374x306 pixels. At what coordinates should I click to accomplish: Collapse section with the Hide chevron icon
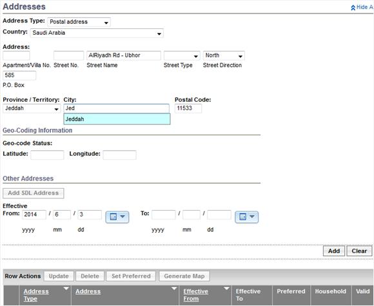(x=353, y=8)
